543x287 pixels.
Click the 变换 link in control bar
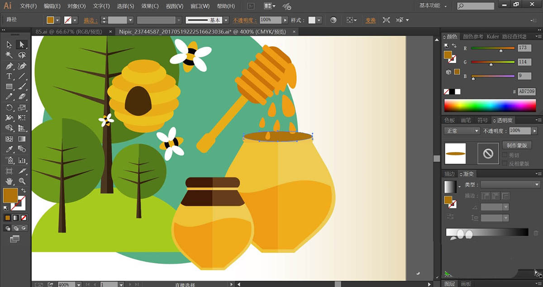click(x=371, y=20)
